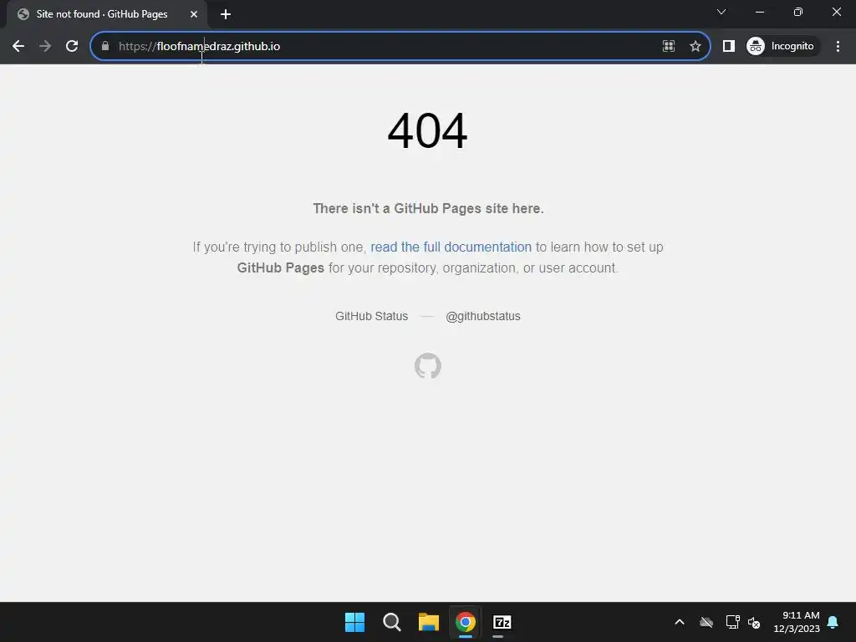
Task: Click 'There isn't a GitHub Pages site here.'
Action: coord(429,208)
